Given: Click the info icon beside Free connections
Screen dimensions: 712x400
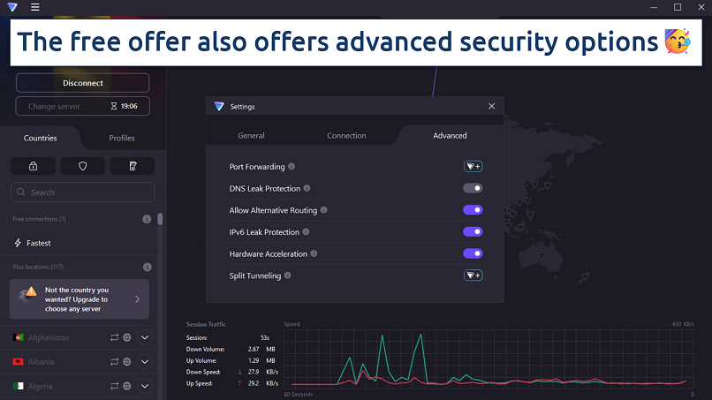Looking at the screenshot, I should (147, 219).
